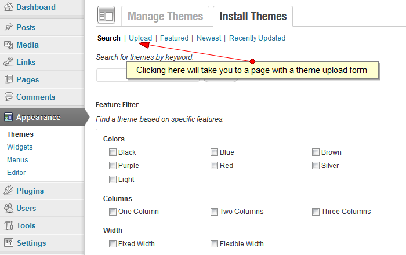The image size is (406, 255).
Task: Check the Black color checkbox
Action: pyautogui.click(x=113, y=152)
